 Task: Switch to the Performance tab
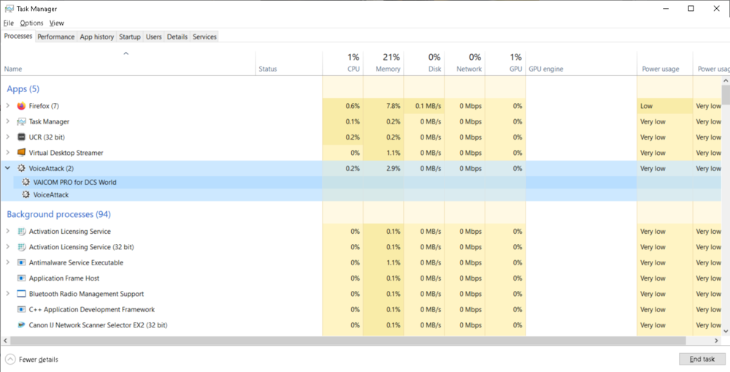(x=56, y=37)
